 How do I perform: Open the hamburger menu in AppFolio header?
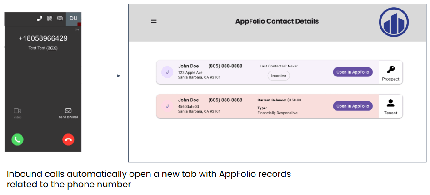tap(154, 21)
